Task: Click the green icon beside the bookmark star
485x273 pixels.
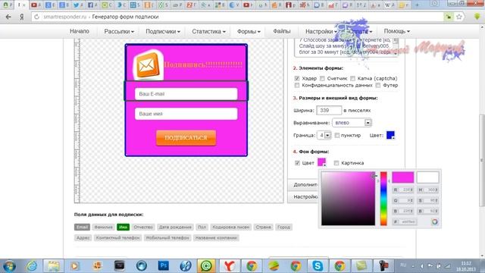Action: (x=448, y=17)
